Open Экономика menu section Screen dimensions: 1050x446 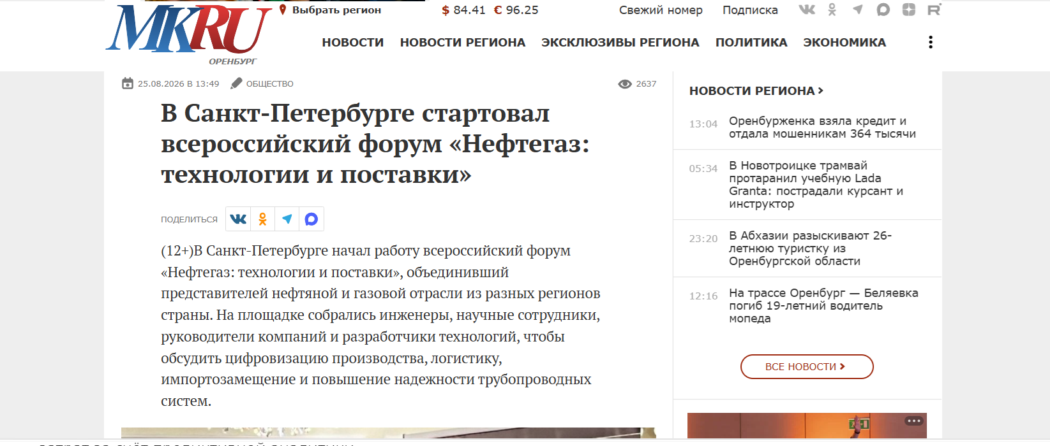[844, 43]
